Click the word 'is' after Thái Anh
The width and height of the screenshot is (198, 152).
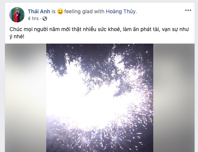53,11
